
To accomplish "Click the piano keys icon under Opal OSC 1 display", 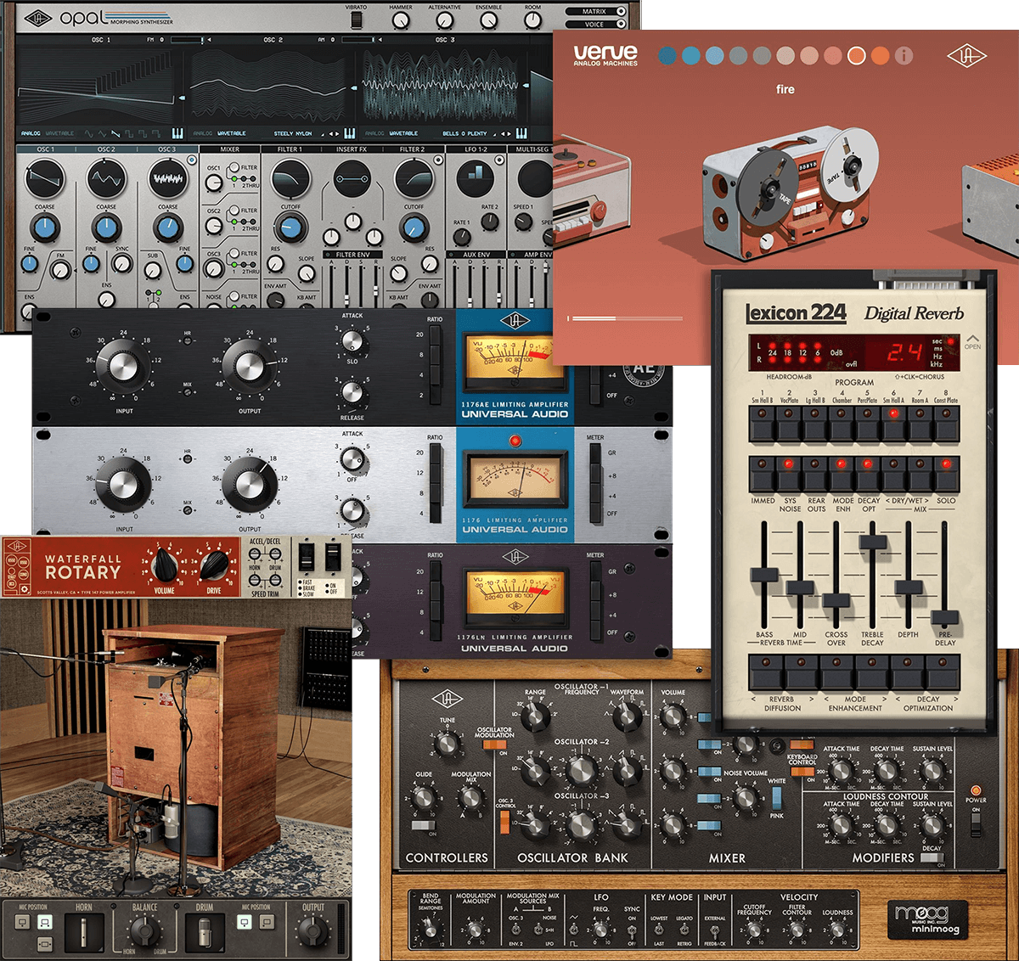I will (x=177, y=133).
